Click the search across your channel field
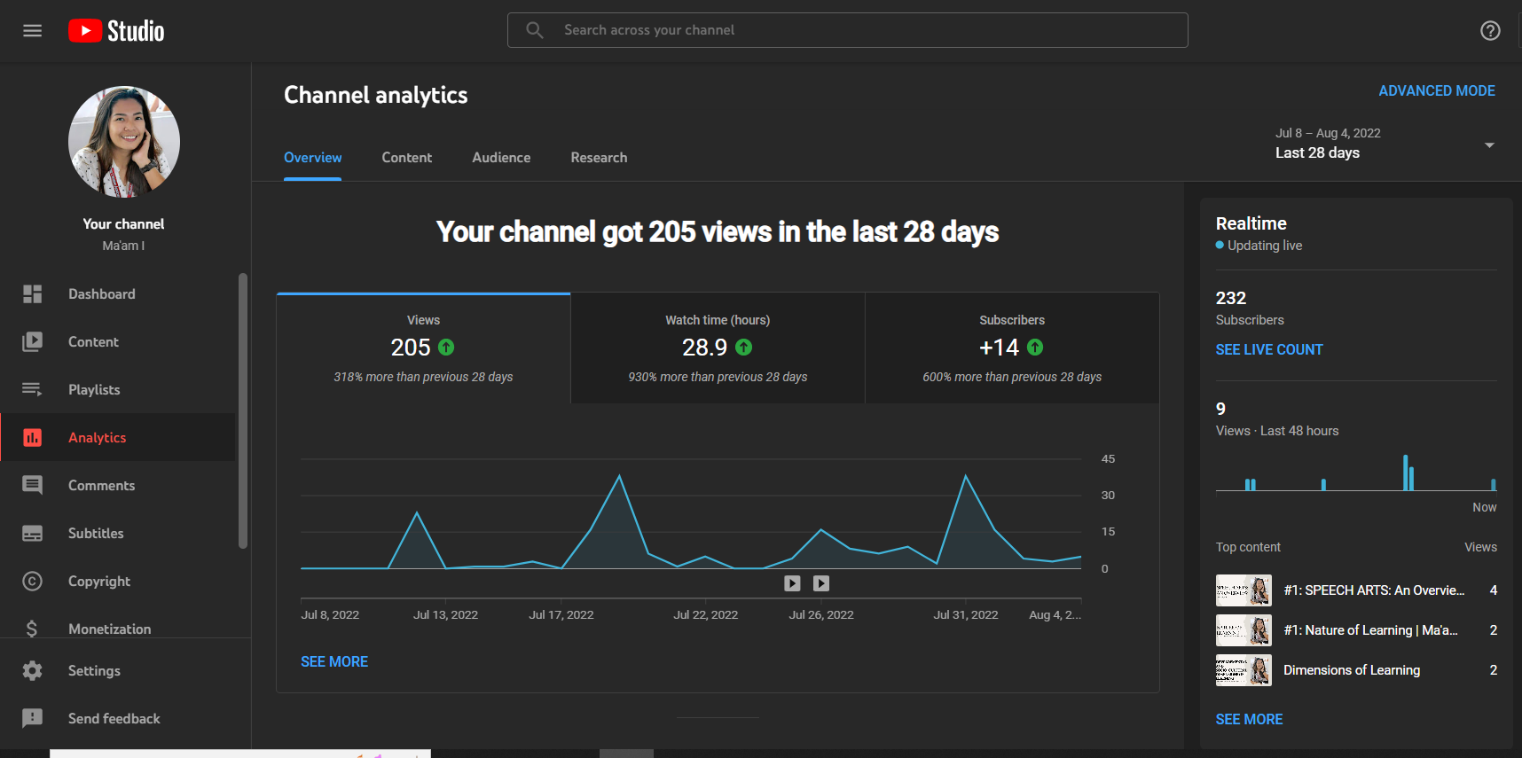The width and height of the screenshot is (1522, 758). coord(847,30)
